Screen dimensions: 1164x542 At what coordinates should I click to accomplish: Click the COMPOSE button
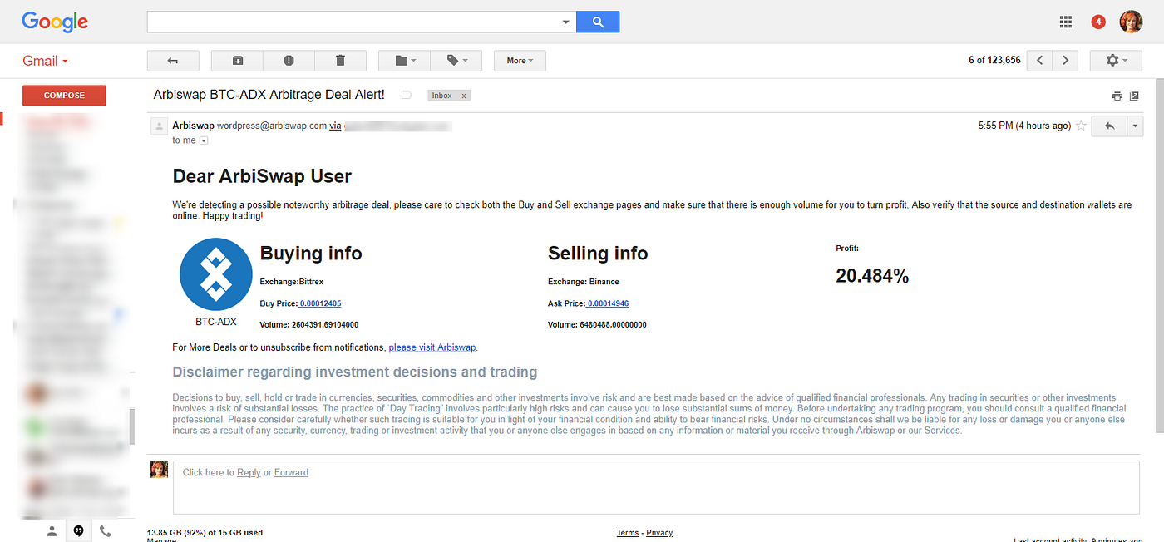click(64, 96)
